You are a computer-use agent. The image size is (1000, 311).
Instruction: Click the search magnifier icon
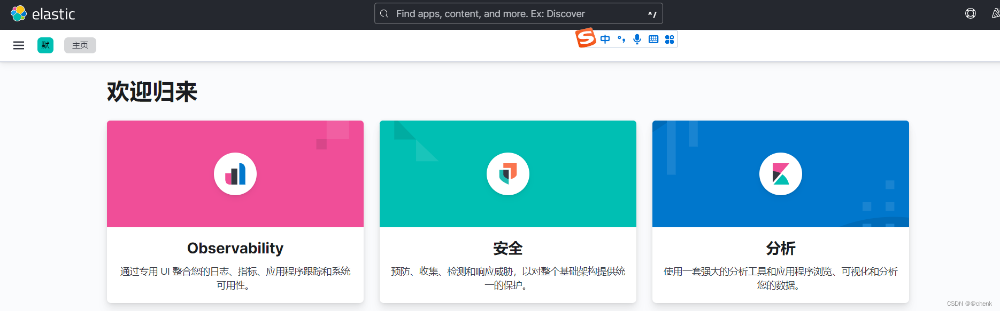click(x=384, y=13)
